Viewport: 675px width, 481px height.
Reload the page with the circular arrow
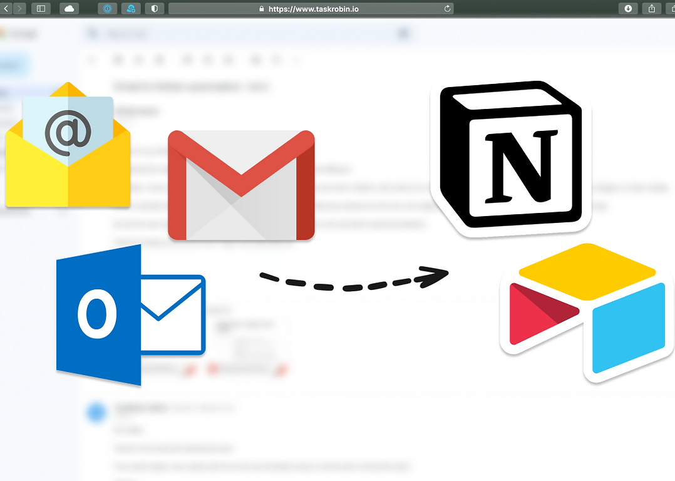pos(447,9)
